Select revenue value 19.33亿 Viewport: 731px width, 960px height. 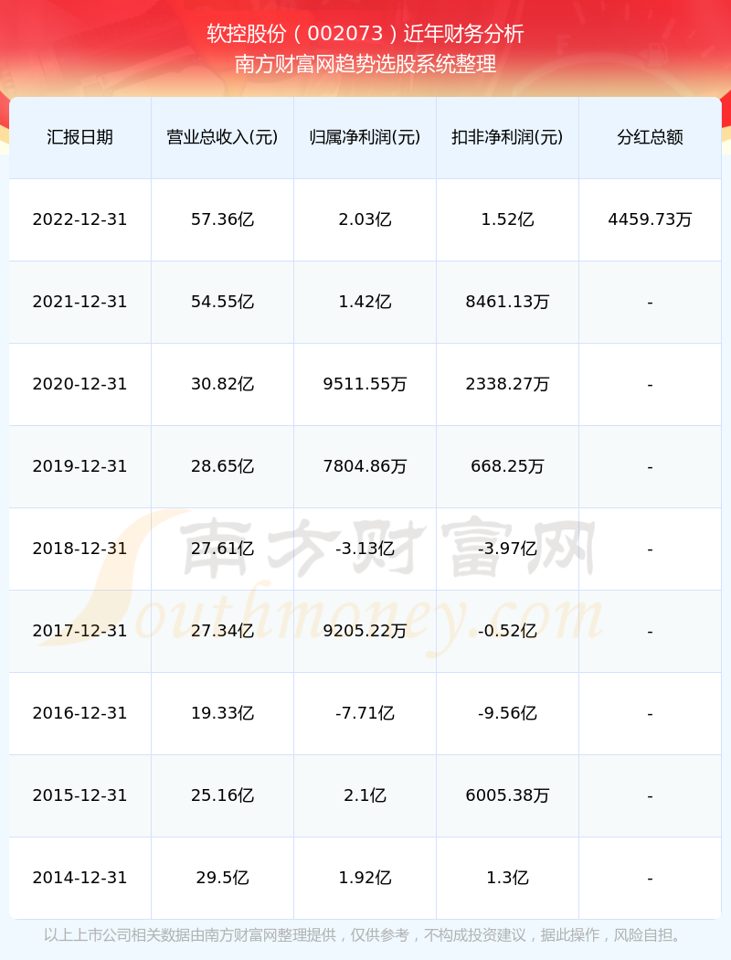(x=223, y=713)
